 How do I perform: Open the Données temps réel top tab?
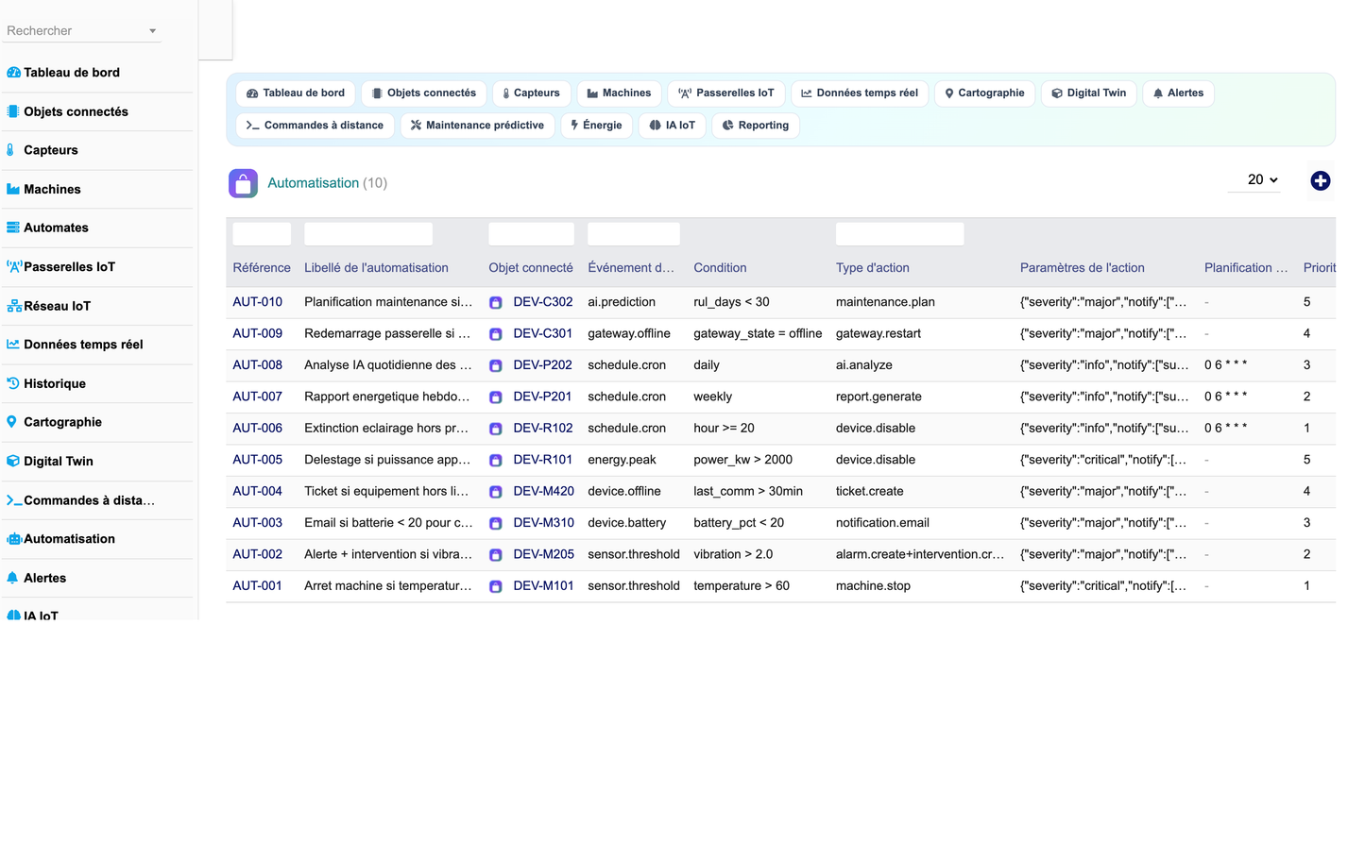click(860, 93)
